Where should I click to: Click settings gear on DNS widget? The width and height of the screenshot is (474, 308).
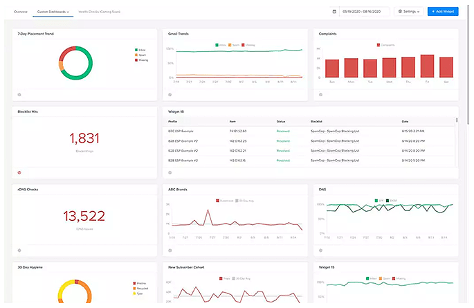click(320, 251)
